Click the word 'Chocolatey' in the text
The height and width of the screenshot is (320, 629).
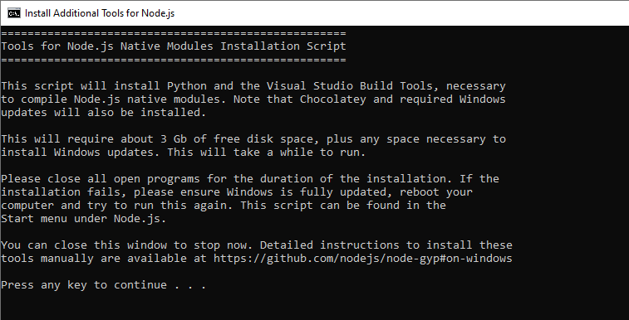pyautogui.click(x=333, y=99)
